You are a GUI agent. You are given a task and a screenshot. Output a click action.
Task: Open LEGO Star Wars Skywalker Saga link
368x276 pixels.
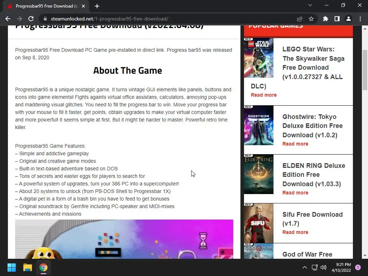(313, 63)
